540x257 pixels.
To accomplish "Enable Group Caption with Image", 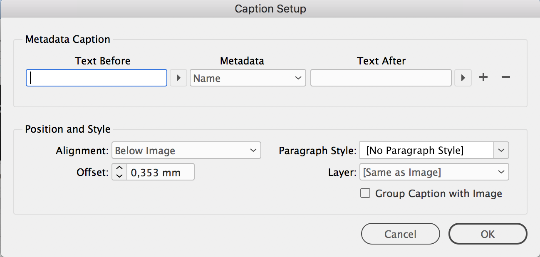I will coord(365,193).
